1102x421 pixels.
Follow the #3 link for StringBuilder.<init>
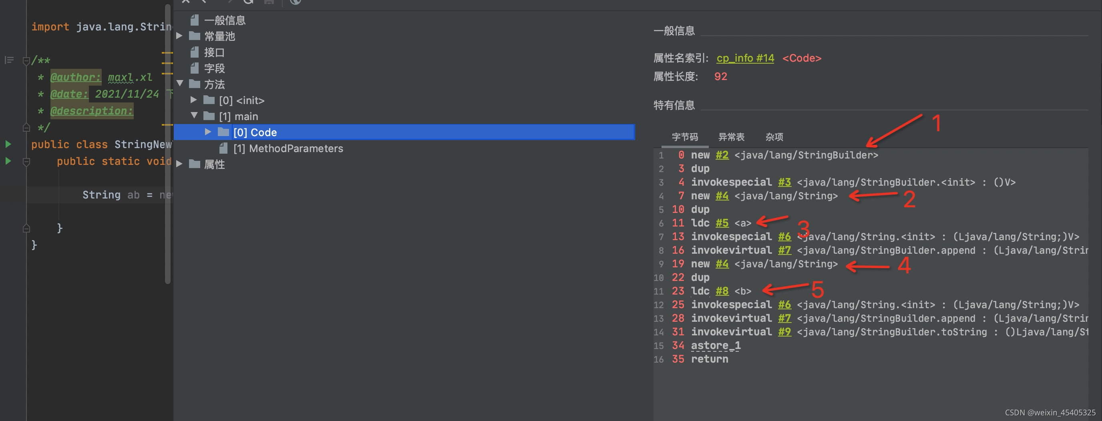[x=784, y=182]
